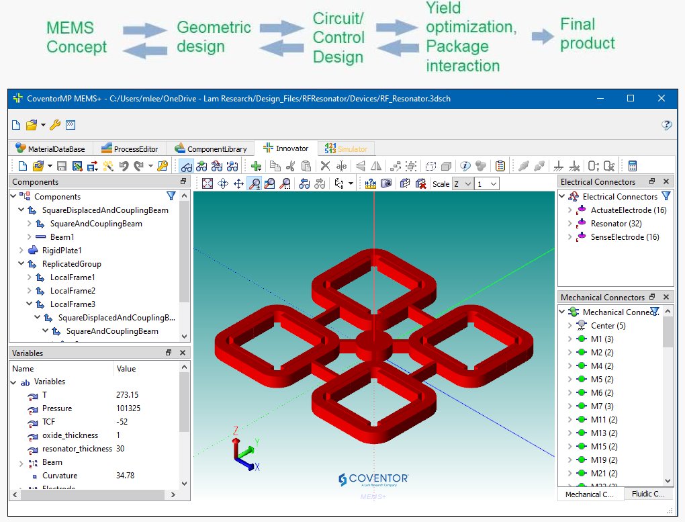Switch to the Fluidic C... bottom tab
The width and height of the screenshot is (685, 522).
click(648, 494)
